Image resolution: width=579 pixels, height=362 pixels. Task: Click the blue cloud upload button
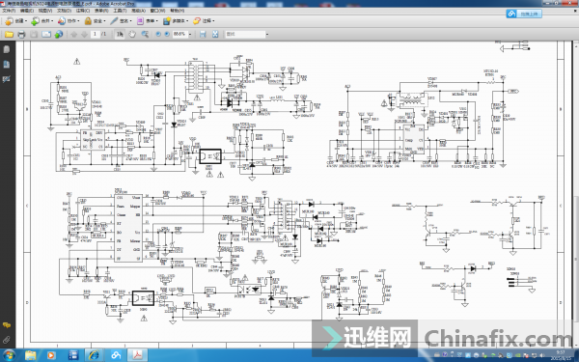[x=524, y=14]
